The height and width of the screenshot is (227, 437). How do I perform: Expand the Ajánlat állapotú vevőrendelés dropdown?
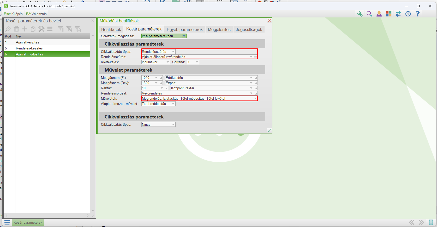[251, 57]
